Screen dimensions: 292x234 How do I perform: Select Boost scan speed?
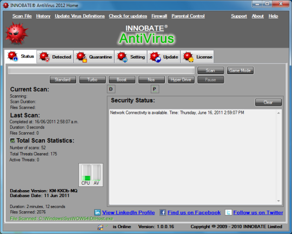point(122,80)
